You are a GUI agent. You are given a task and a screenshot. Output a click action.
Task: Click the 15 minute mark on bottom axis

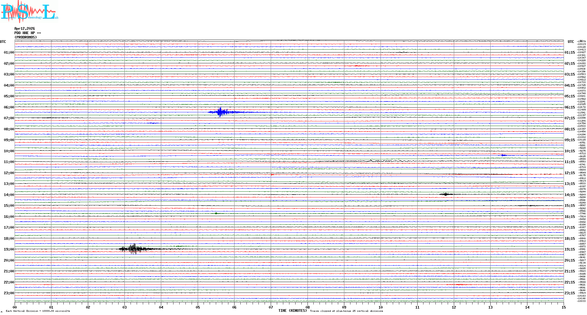(563, 307)
